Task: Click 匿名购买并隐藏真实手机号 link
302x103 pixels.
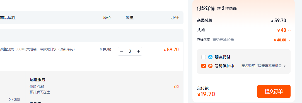Action: (262, 66)
